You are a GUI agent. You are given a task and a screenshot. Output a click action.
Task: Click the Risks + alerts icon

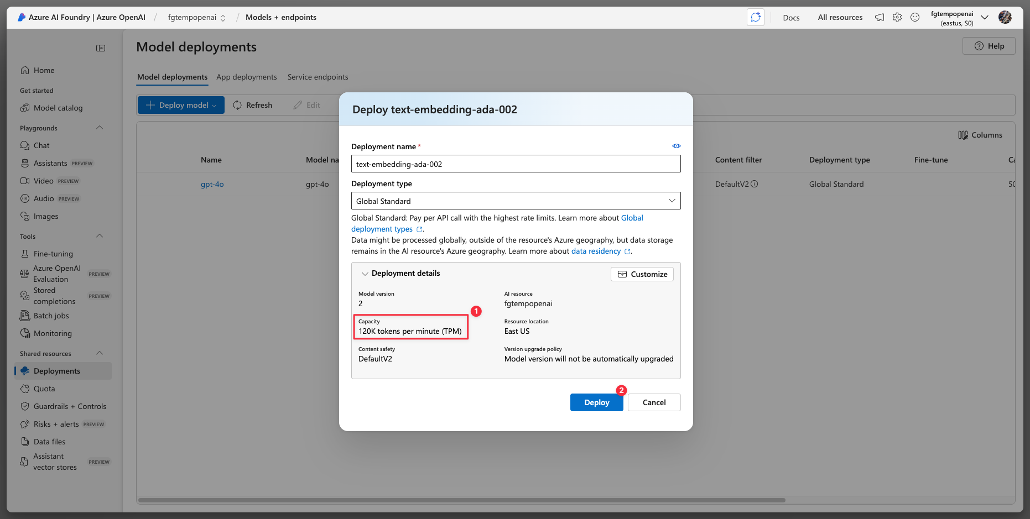[25, 424]
